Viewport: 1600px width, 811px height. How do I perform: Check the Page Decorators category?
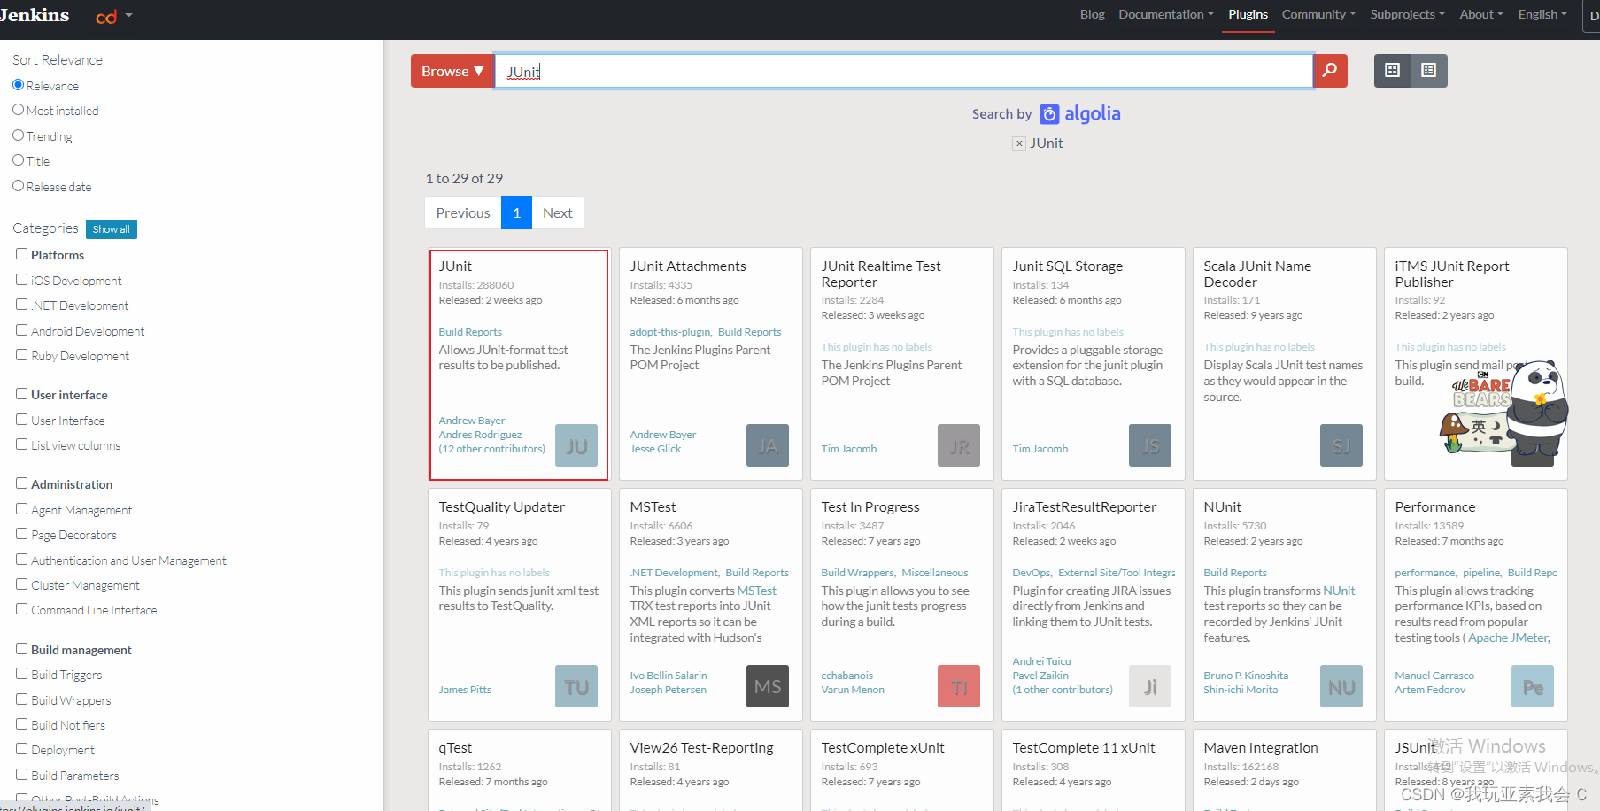[x=22, y=534]
